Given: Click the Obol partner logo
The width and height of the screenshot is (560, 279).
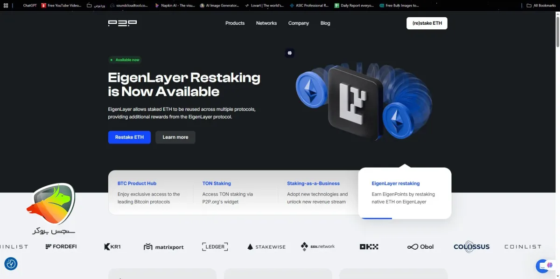Looking at the screenshot, I should tap(420, 247).
